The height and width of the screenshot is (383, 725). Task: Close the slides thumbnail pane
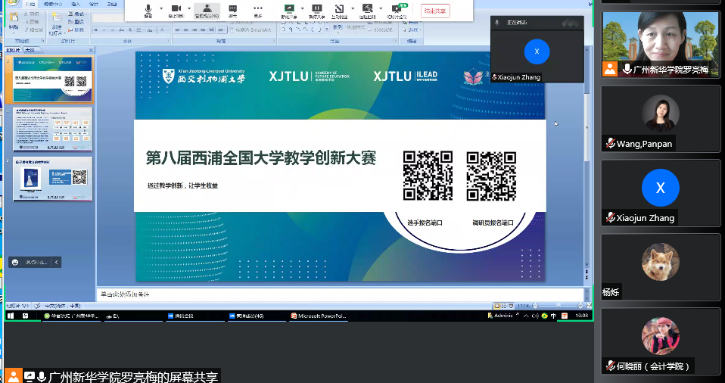[x=90, y=50]
